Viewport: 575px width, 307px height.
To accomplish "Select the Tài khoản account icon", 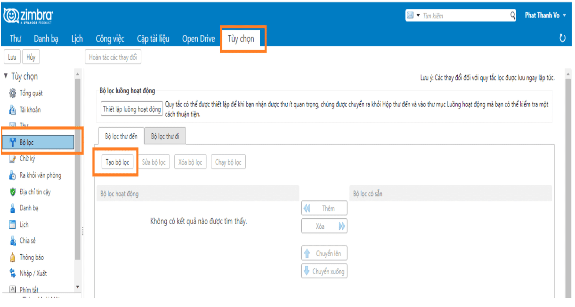I will point(13,110).
